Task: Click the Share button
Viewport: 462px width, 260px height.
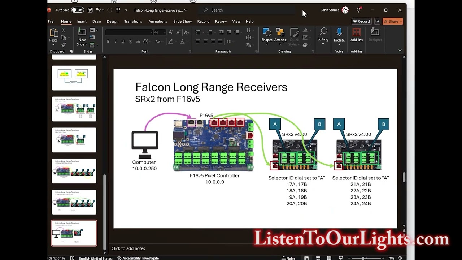Action: [x=393, y=21]
